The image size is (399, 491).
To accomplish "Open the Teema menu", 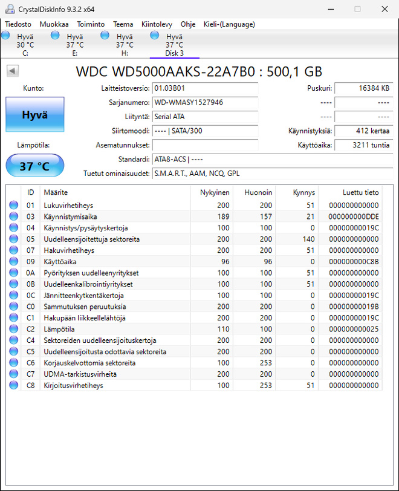I will point(123,24).
